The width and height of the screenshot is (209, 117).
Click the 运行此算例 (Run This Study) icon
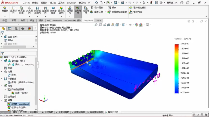coord(61,11)
